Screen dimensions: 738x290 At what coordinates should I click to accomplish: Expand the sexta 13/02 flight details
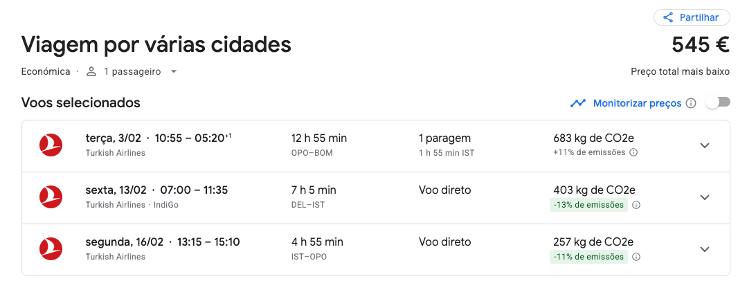coord(705,197)
